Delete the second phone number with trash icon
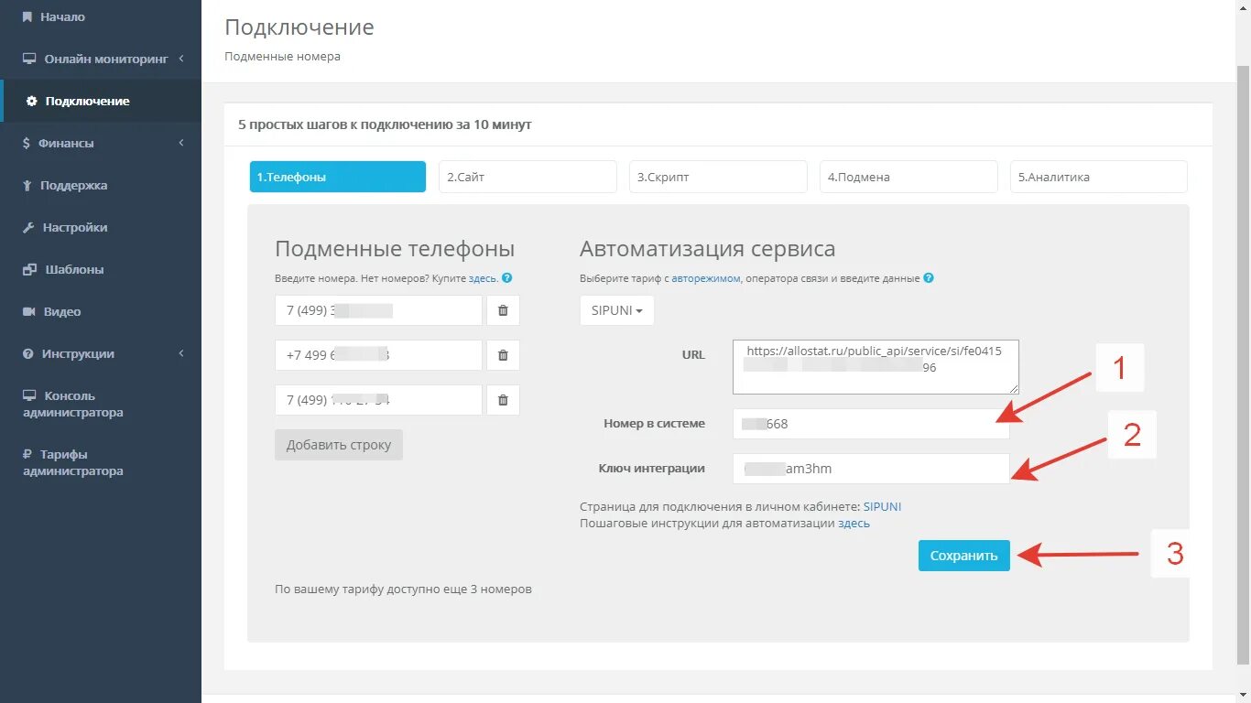 point(503,355)
